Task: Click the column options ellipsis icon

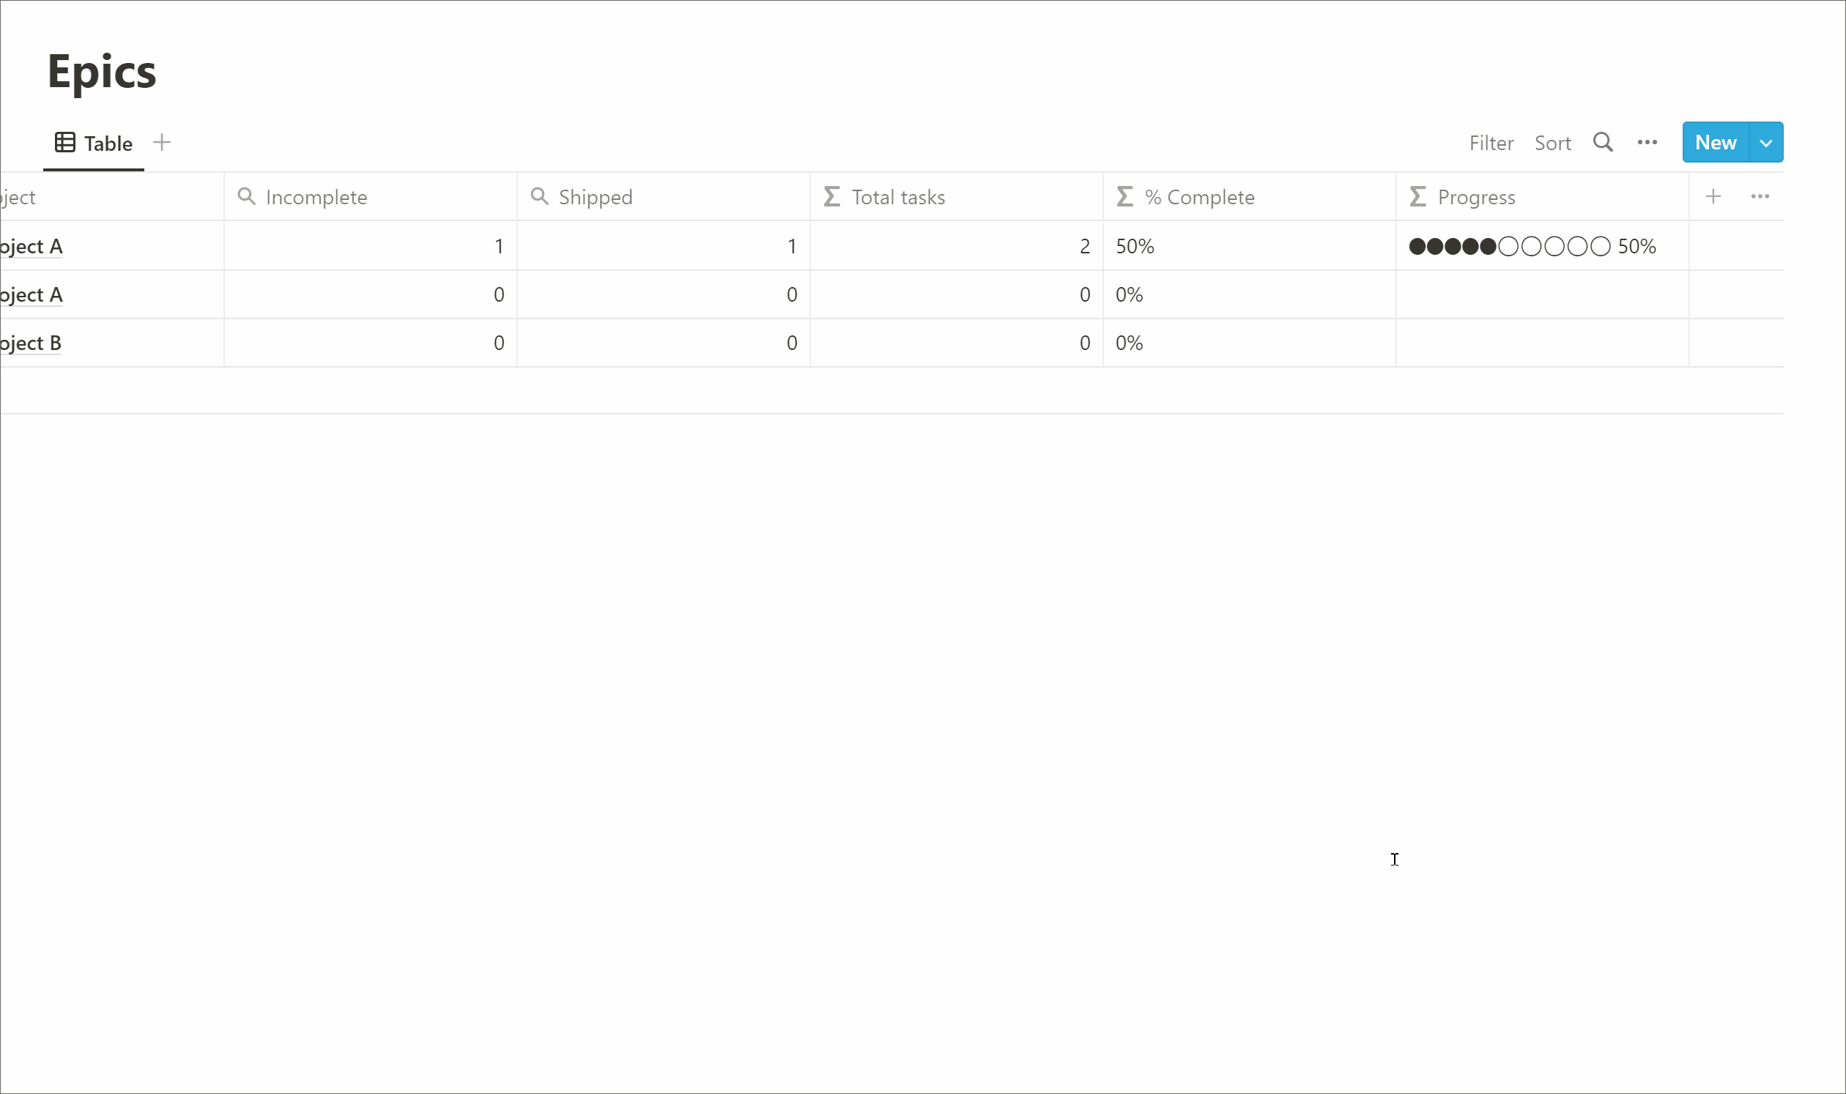Action: (1760, 196)
